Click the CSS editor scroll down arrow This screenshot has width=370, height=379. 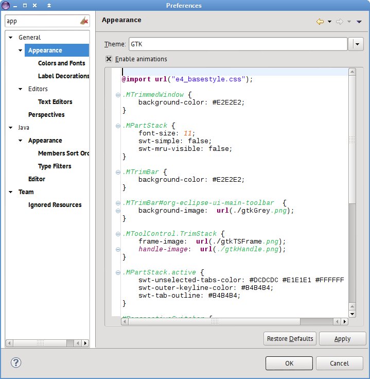[x=352, y=314]
